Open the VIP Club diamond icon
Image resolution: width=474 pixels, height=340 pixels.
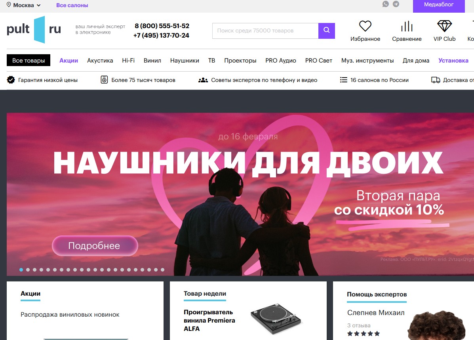click(x=444, y=26)
